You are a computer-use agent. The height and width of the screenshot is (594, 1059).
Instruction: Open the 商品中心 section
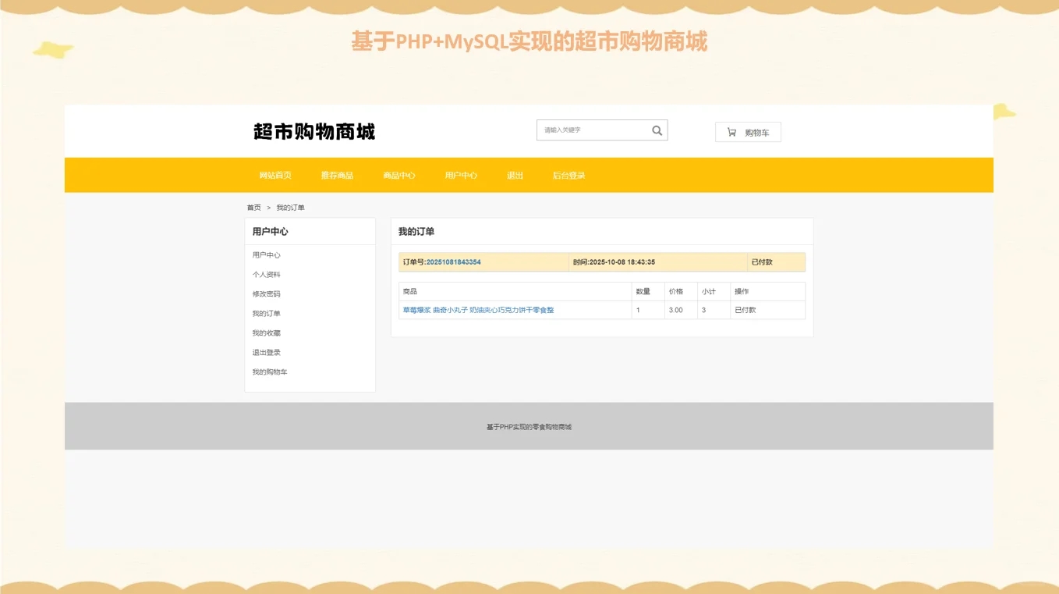[x=398, y=175]
